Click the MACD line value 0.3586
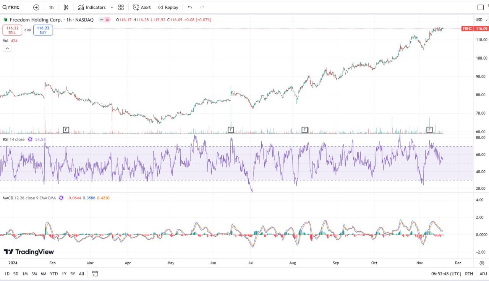 coord(89,198)
